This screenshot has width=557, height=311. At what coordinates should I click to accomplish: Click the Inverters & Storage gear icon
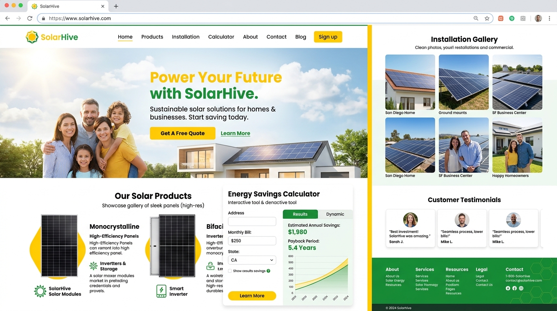click(94, 266)
